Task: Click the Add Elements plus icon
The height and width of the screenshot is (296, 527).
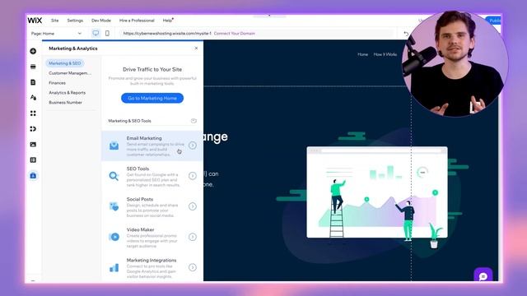Action: (x=33, y=51)
